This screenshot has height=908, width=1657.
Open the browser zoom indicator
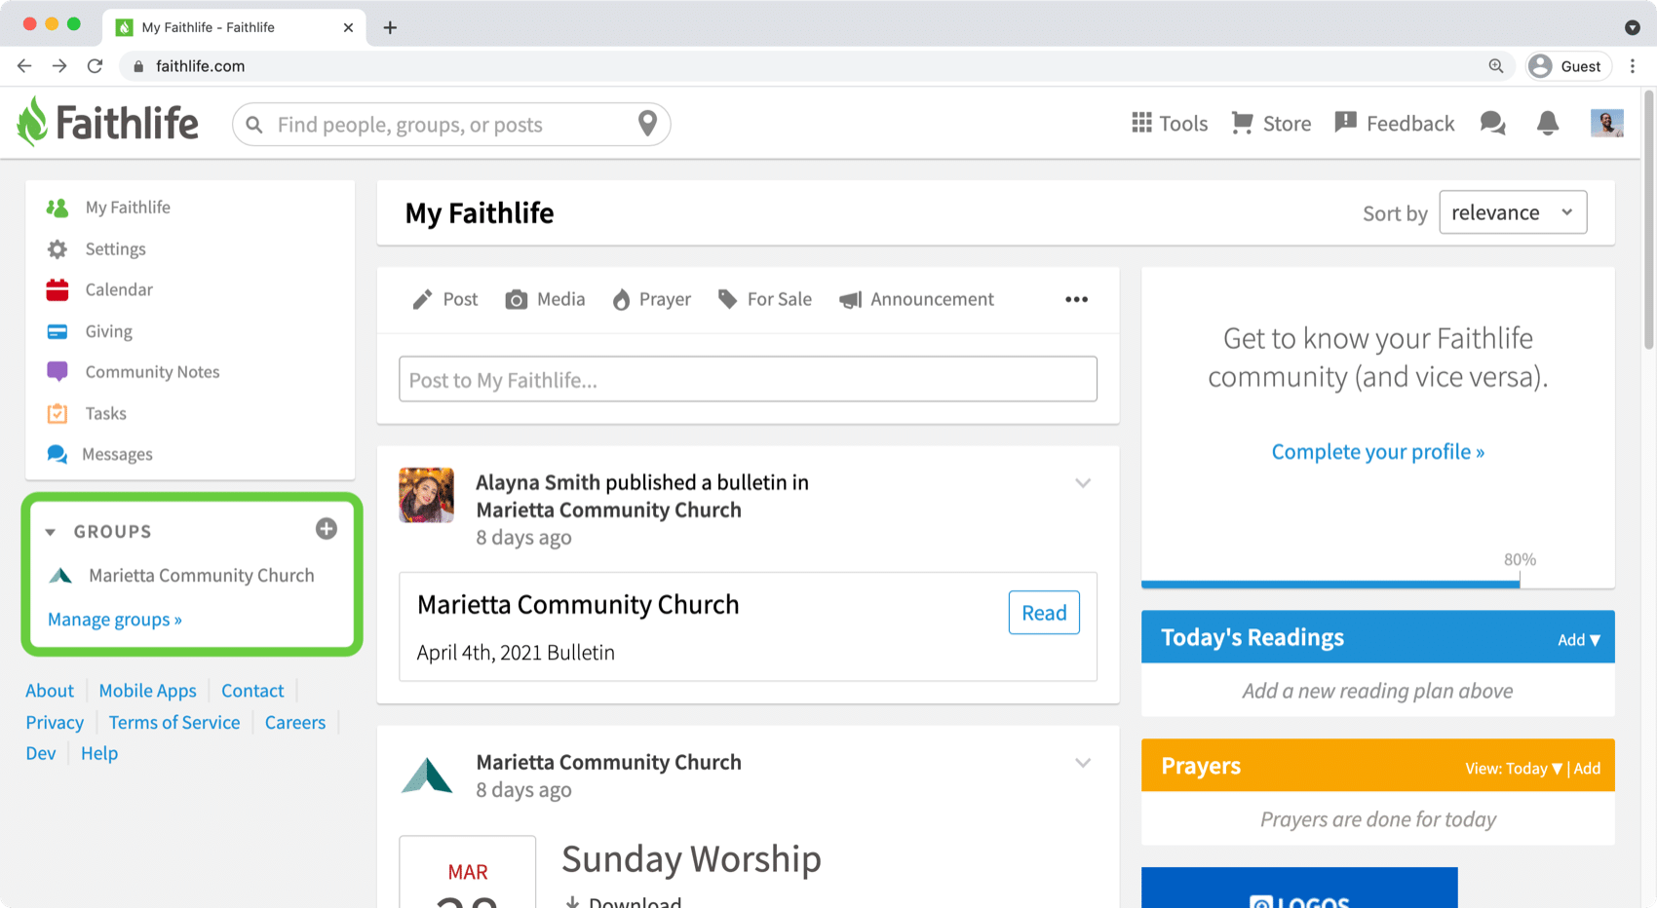[1495, 66]
